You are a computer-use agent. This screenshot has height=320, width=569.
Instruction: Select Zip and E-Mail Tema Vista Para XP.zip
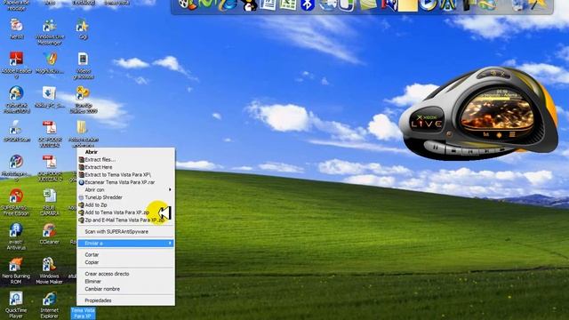click(x=125, y=220)
